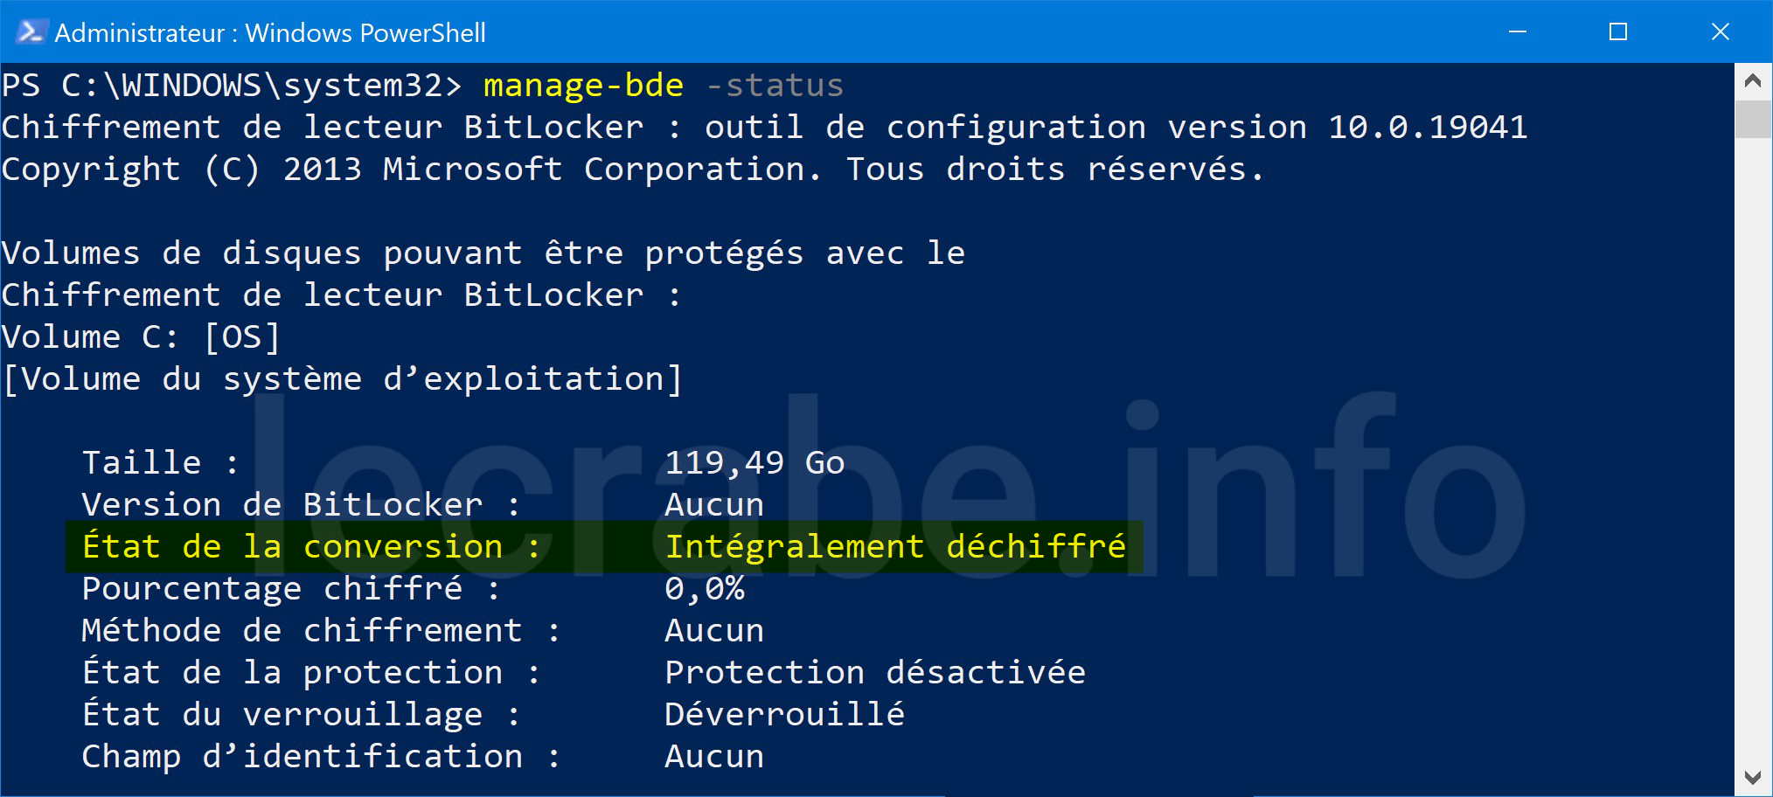Click the 'Volume C: [OS]' line
This screenshot has height=797, width=1773.
pyautogui.click(x=141, y=337)
